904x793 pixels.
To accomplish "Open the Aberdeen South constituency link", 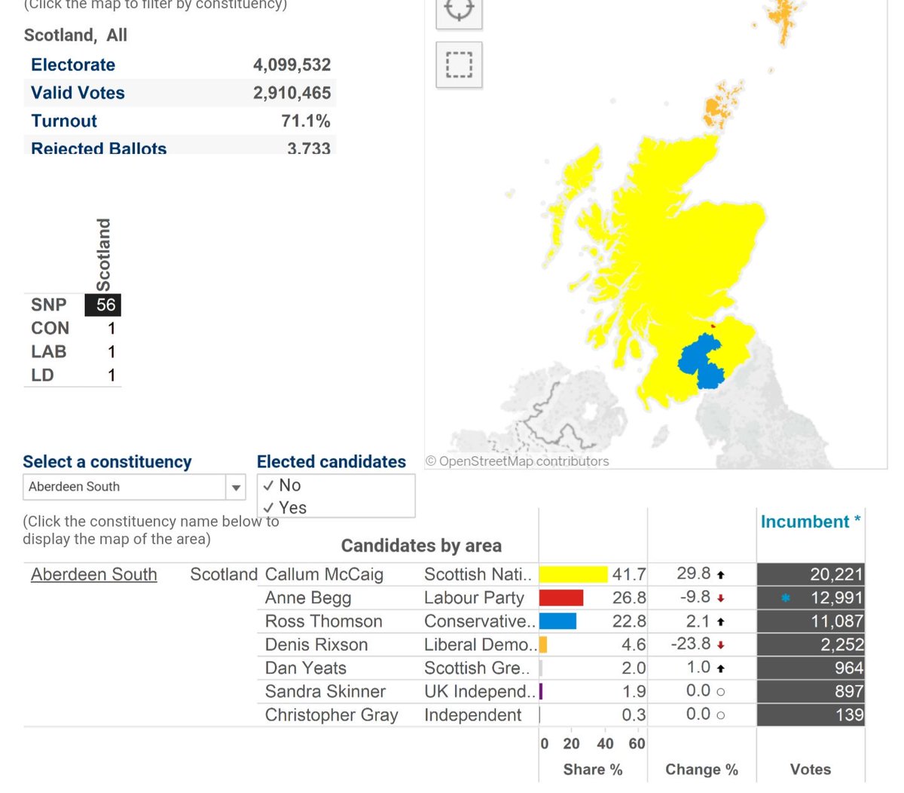I will tap(94, 574).
